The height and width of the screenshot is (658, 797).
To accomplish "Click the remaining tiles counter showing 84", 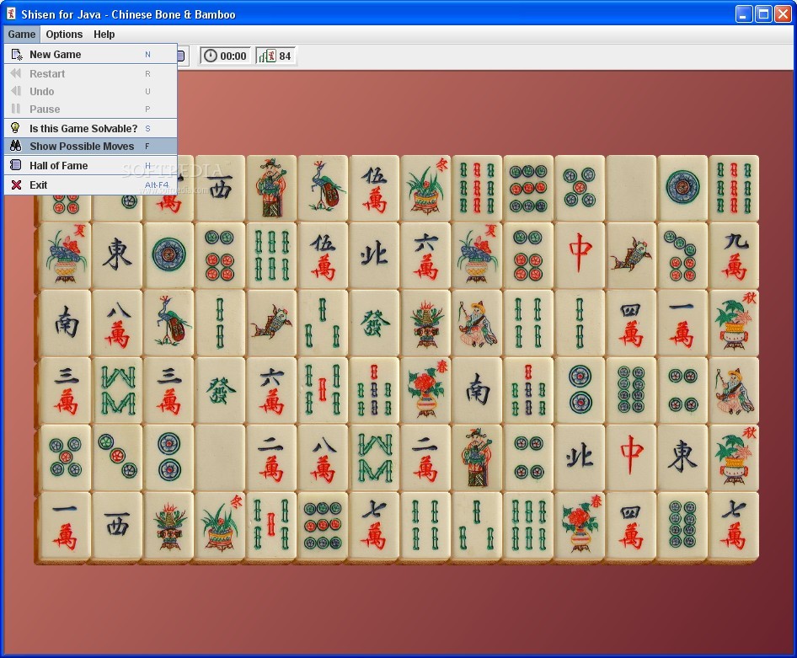I will (x=275, y=56).
